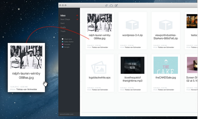The width and height of the screenshot is (198, 119).
Task: Click the paperclip attachment icon
Action: [106, 5]
